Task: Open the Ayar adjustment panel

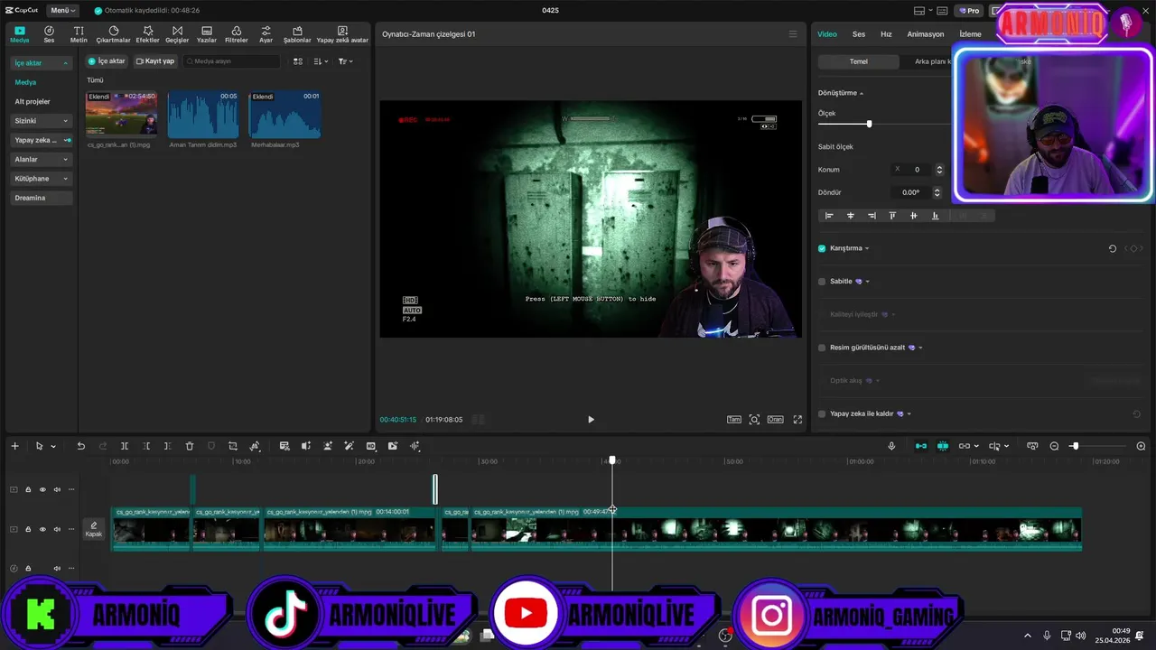Action: [x=266, y=34]
